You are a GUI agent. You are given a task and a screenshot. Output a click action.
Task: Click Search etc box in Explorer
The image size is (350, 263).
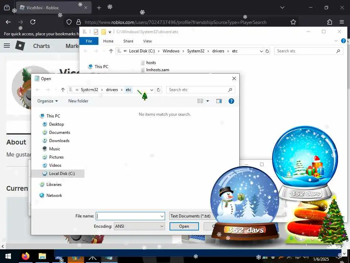[x=309, y=51]
